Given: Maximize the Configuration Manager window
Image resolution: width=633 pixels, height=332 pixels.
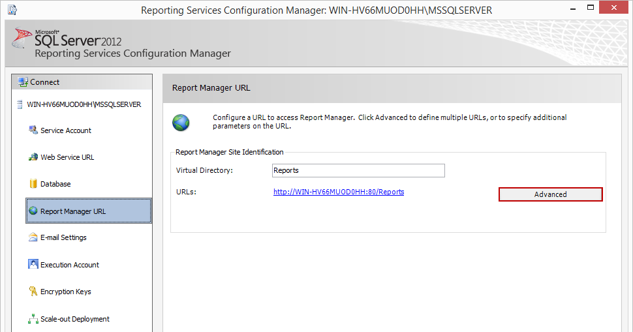Looking at the screenshot, I should tap(590, 8).
